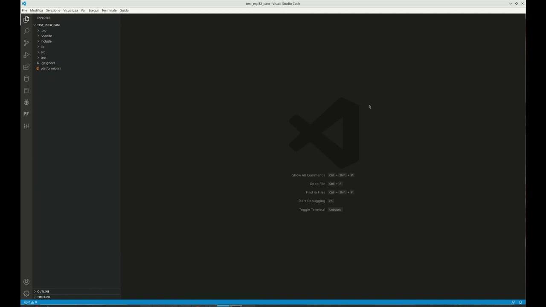Show errors and warnings from status bar

30,302
